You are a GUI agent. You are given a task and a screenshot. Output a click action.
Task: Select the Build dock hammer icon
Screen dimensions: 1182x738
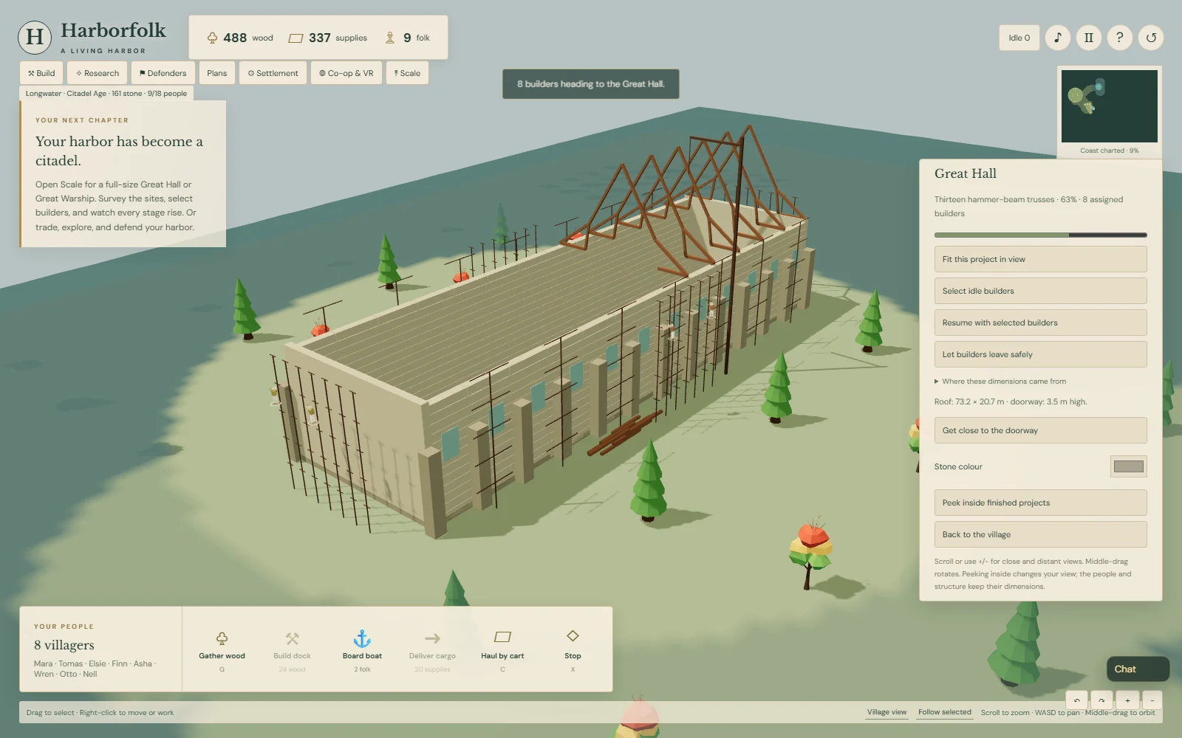click(292, 638)
